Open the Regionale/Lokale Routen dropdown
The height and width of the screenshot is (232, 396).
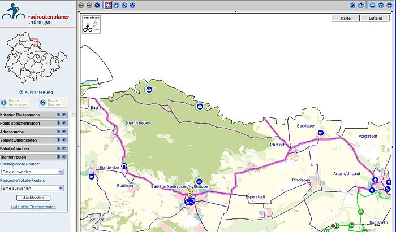tap(32, 188)
